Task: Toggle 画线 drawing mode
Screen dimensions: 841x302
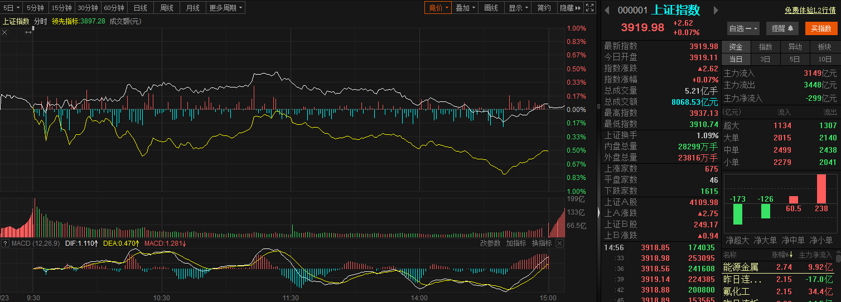Action: tap(491, 8)
